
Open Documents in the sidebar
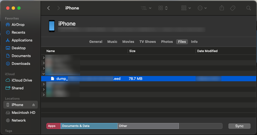tap(21, 56)
